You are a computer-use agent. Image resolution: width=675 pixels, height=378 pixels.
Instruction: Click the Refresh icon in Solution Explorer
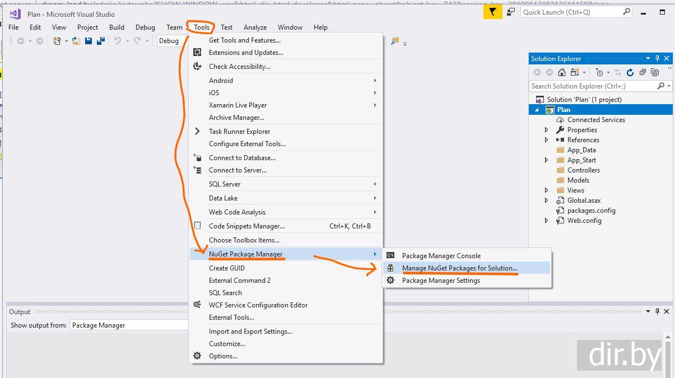(630, 72)
